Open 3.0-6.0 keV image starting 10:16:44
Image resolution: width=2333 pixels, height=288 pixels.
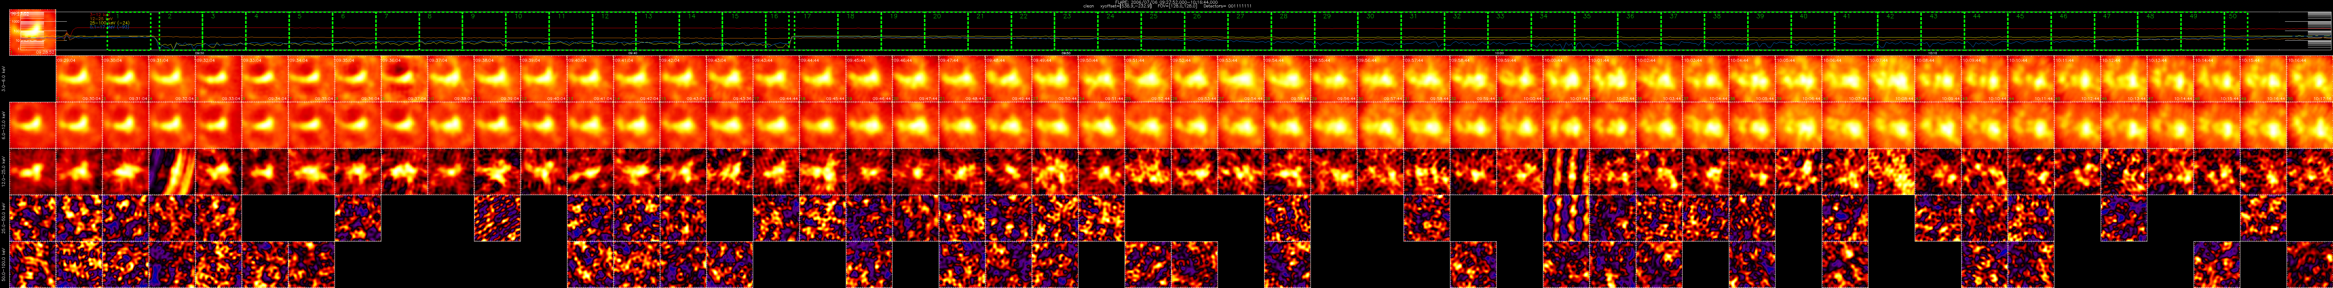[x=2309, y=79]
